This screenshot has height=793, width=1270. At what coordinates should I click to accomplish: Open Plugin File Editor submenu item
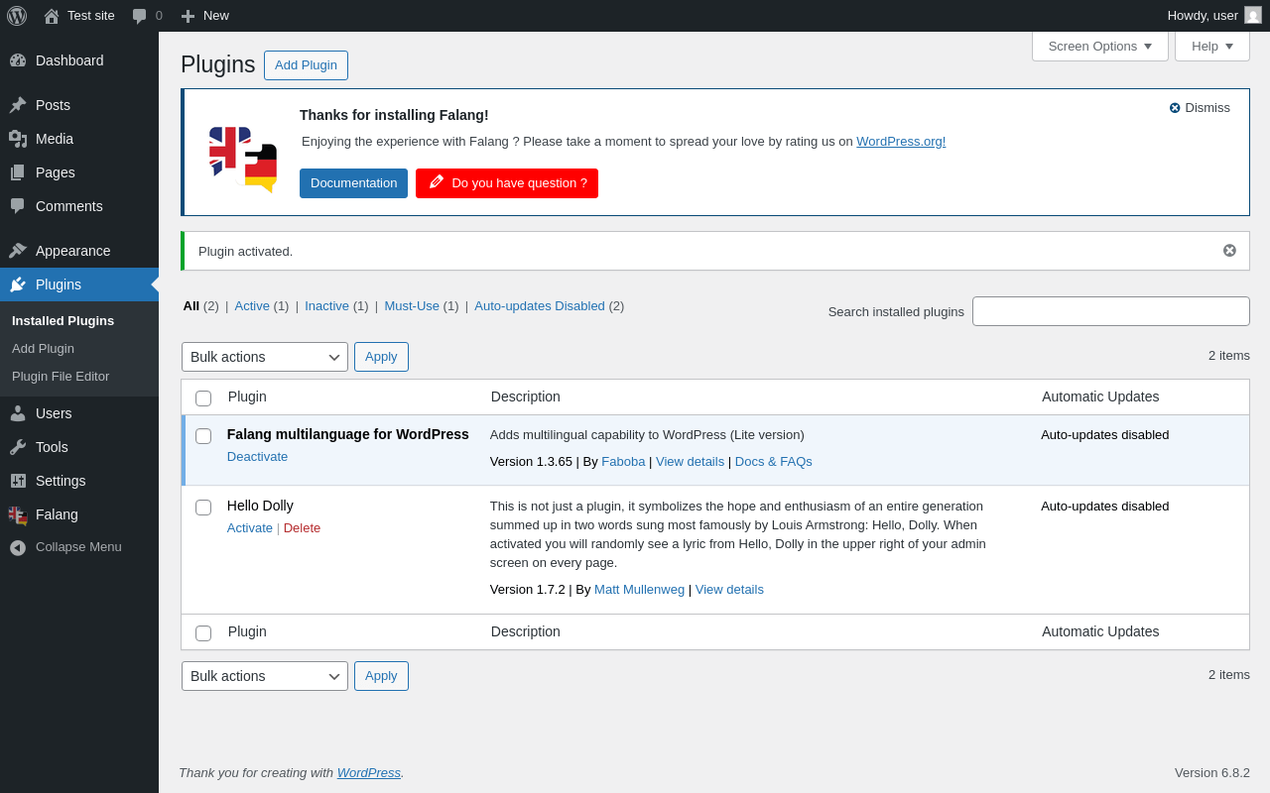click(x=61, y=377)
